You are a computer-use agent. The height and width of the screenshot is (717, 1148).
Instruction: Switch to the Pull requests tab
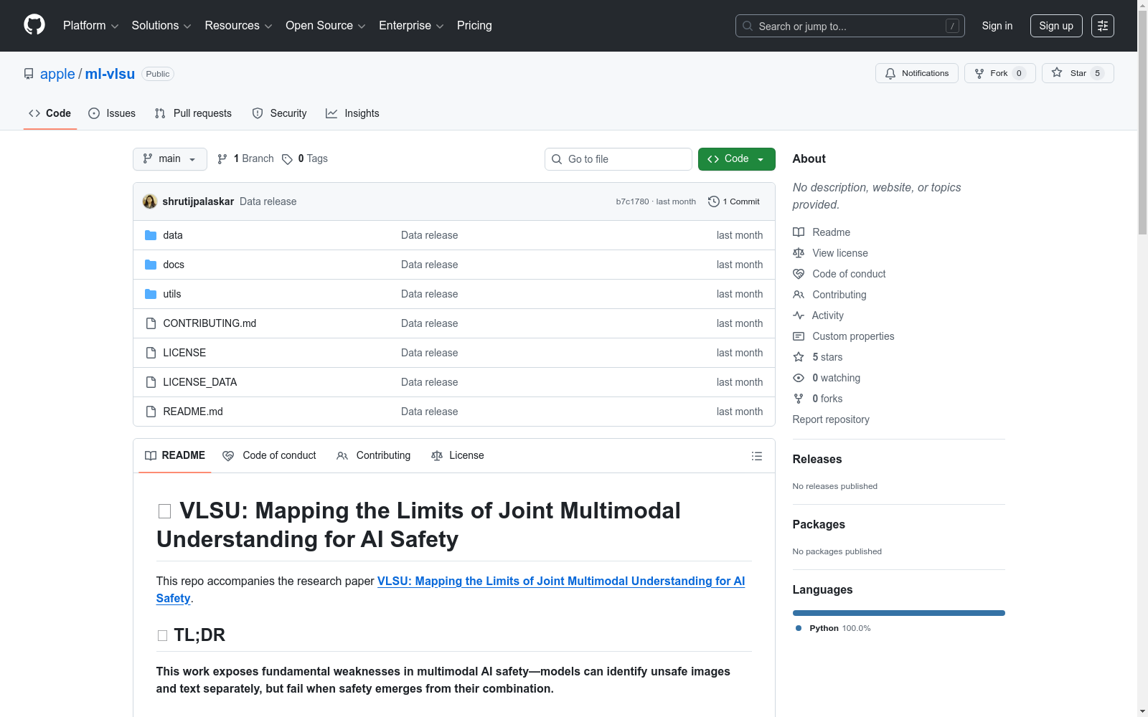point(193,113)
